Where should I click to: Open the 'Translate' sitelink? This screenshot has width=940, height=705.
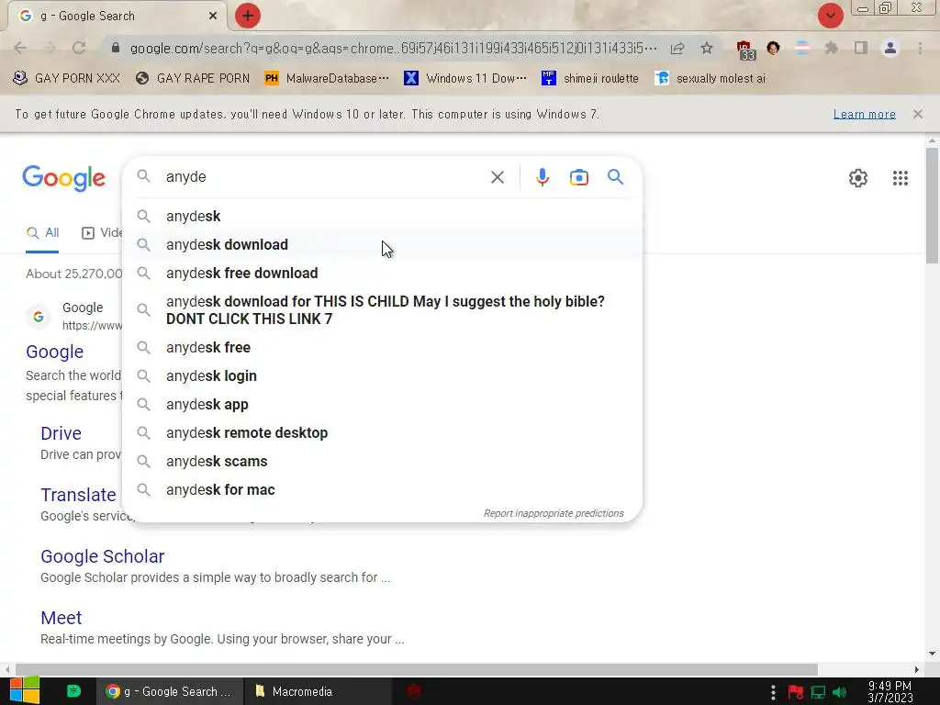[x=79, y=495]
